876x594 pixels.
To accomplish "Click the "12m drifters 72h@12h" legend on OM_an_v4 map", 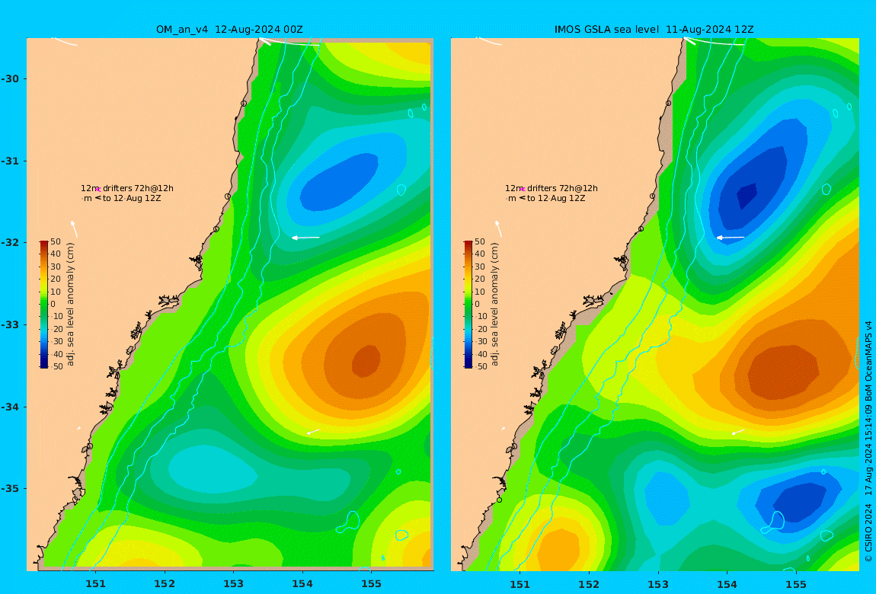I will (x=126, y=188).
